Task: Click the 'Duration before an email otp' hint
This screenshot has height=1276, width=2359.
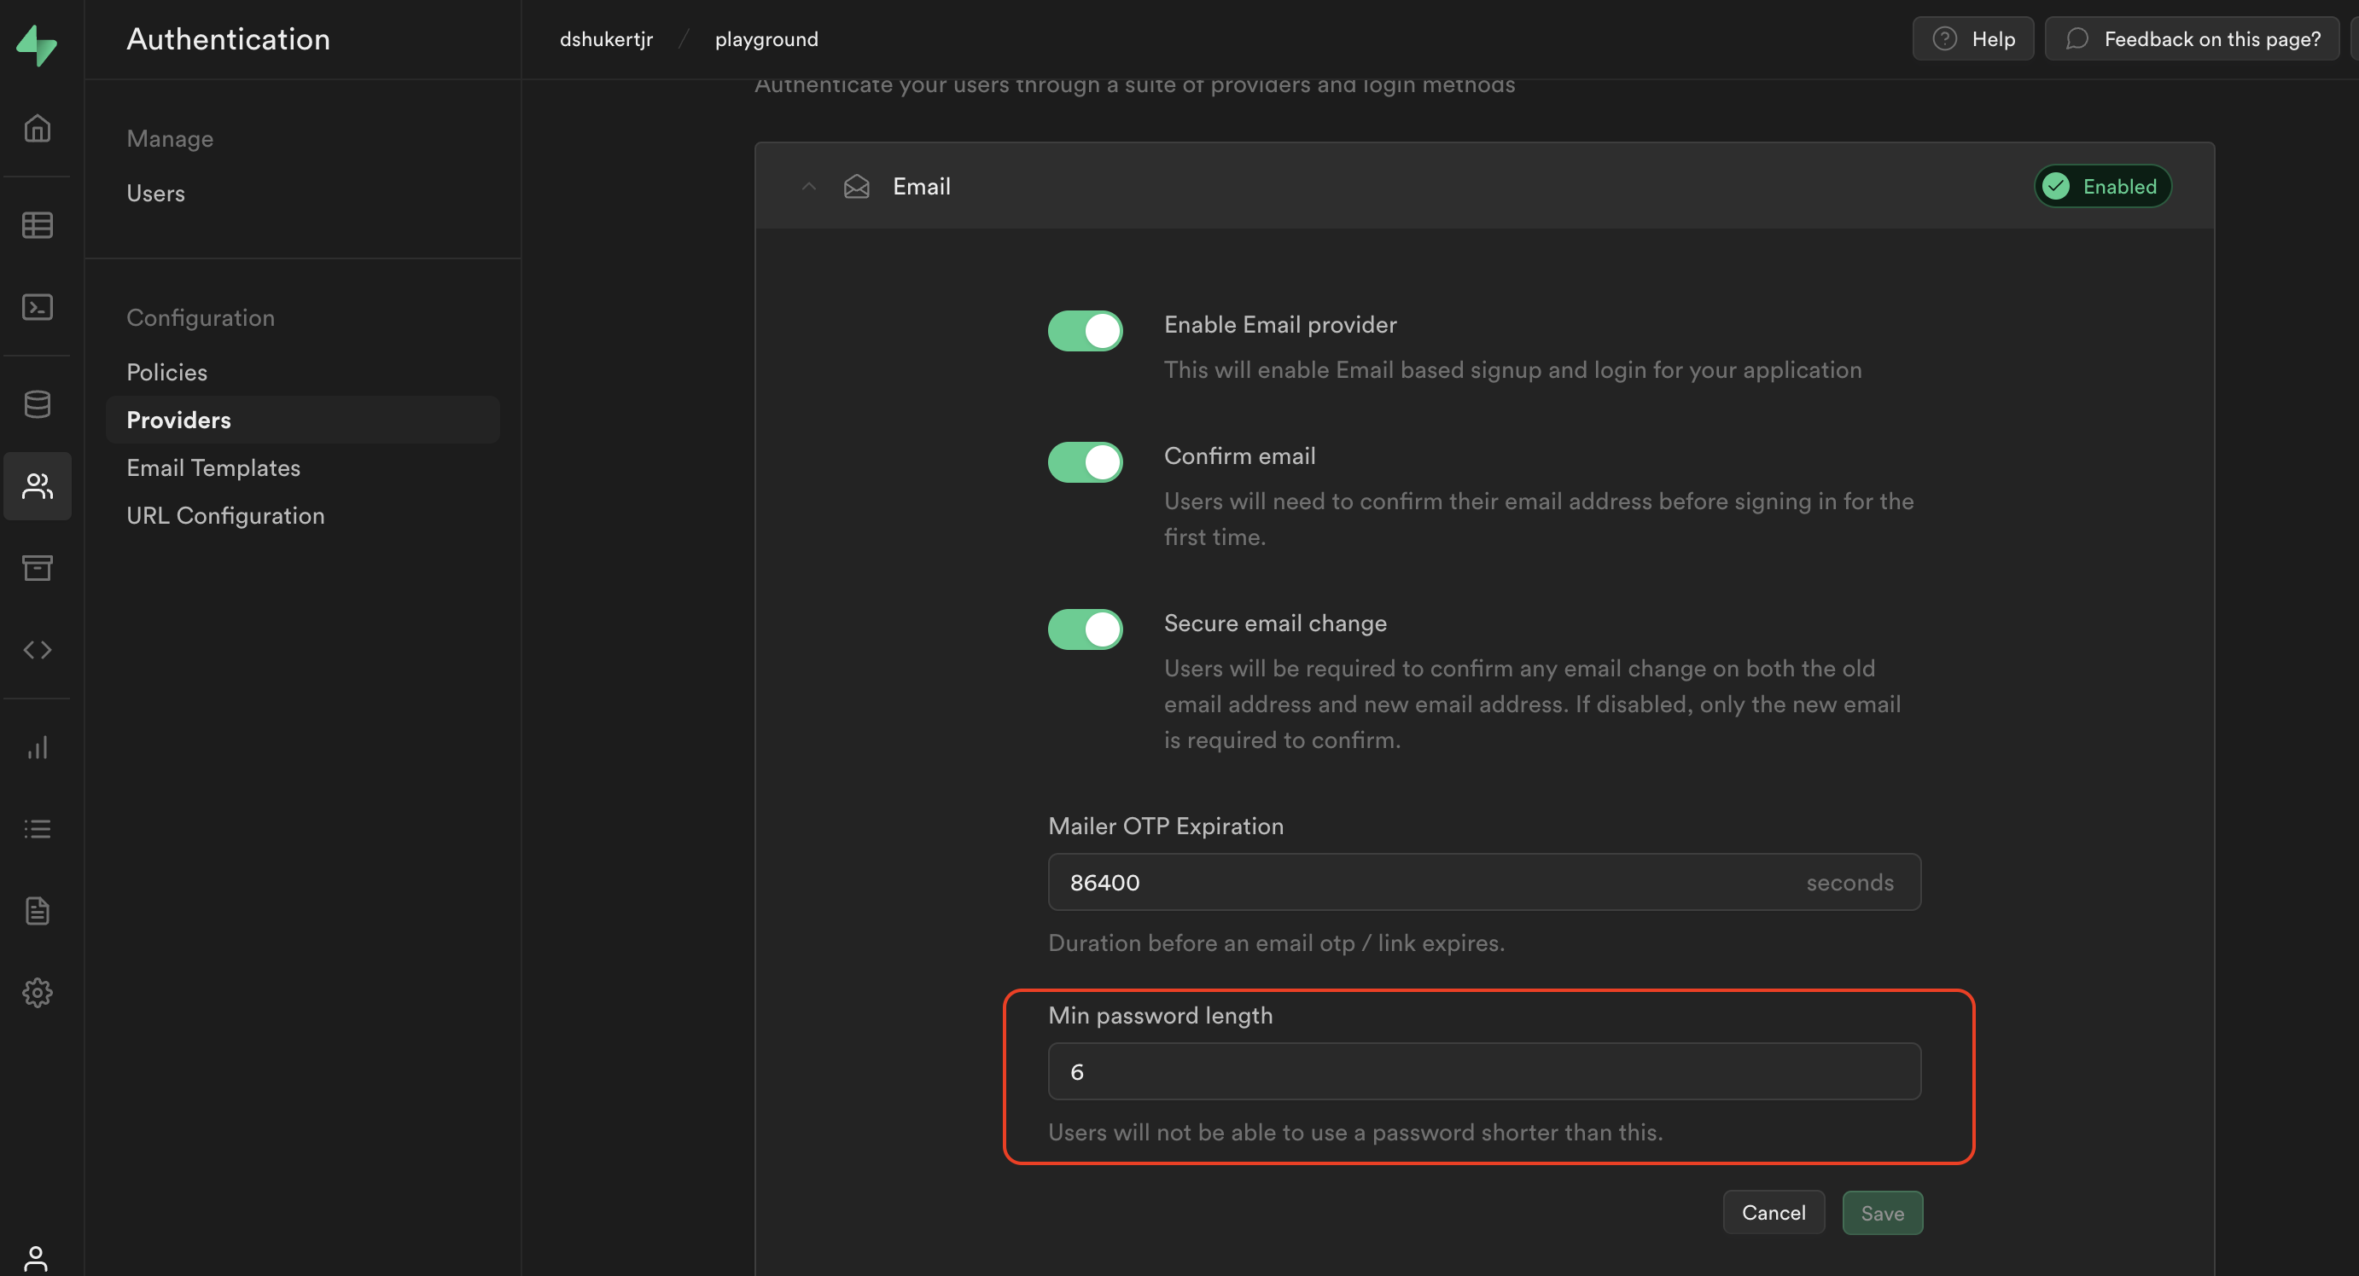Action: 1276,942
